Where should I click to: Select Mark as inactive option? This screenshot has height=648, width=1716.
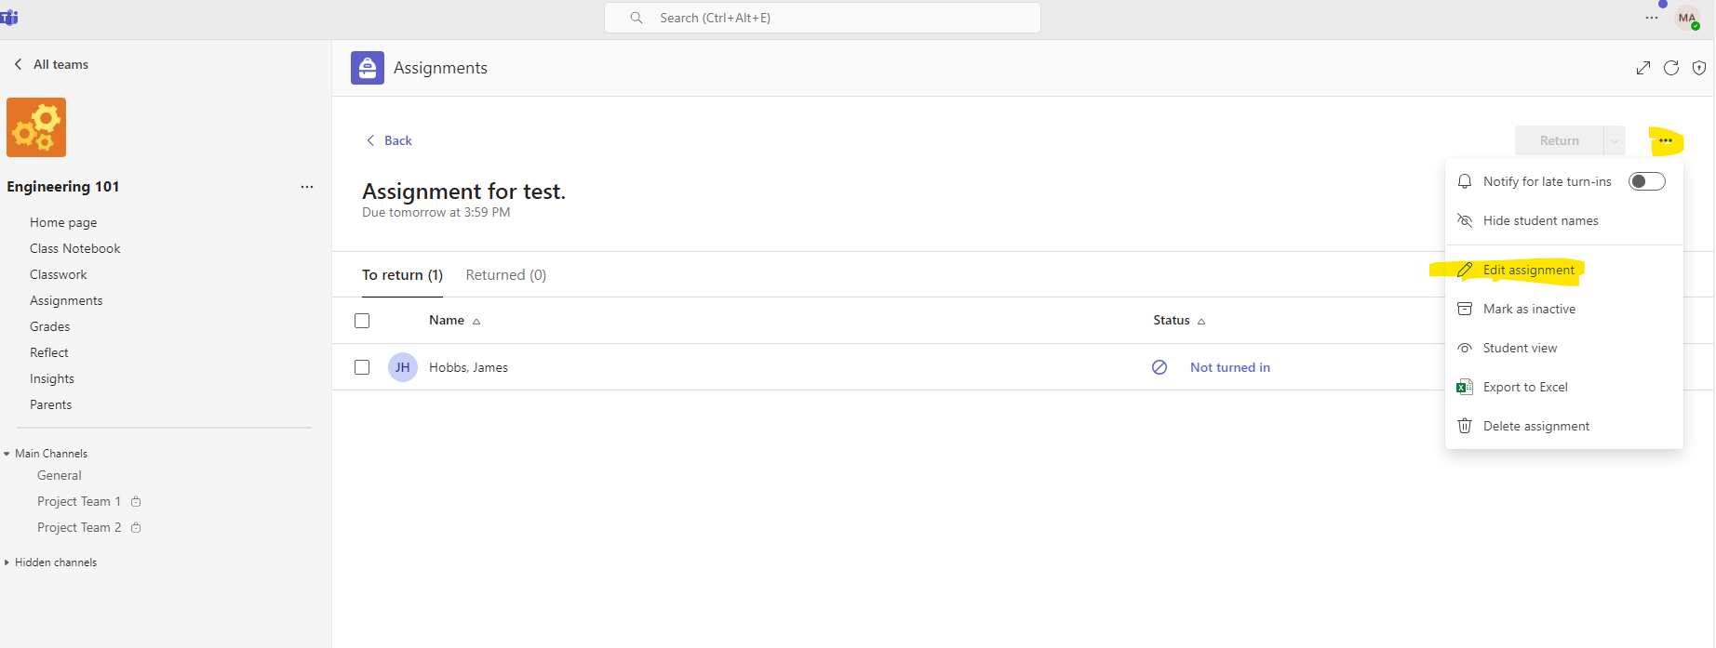point(1563,309)
